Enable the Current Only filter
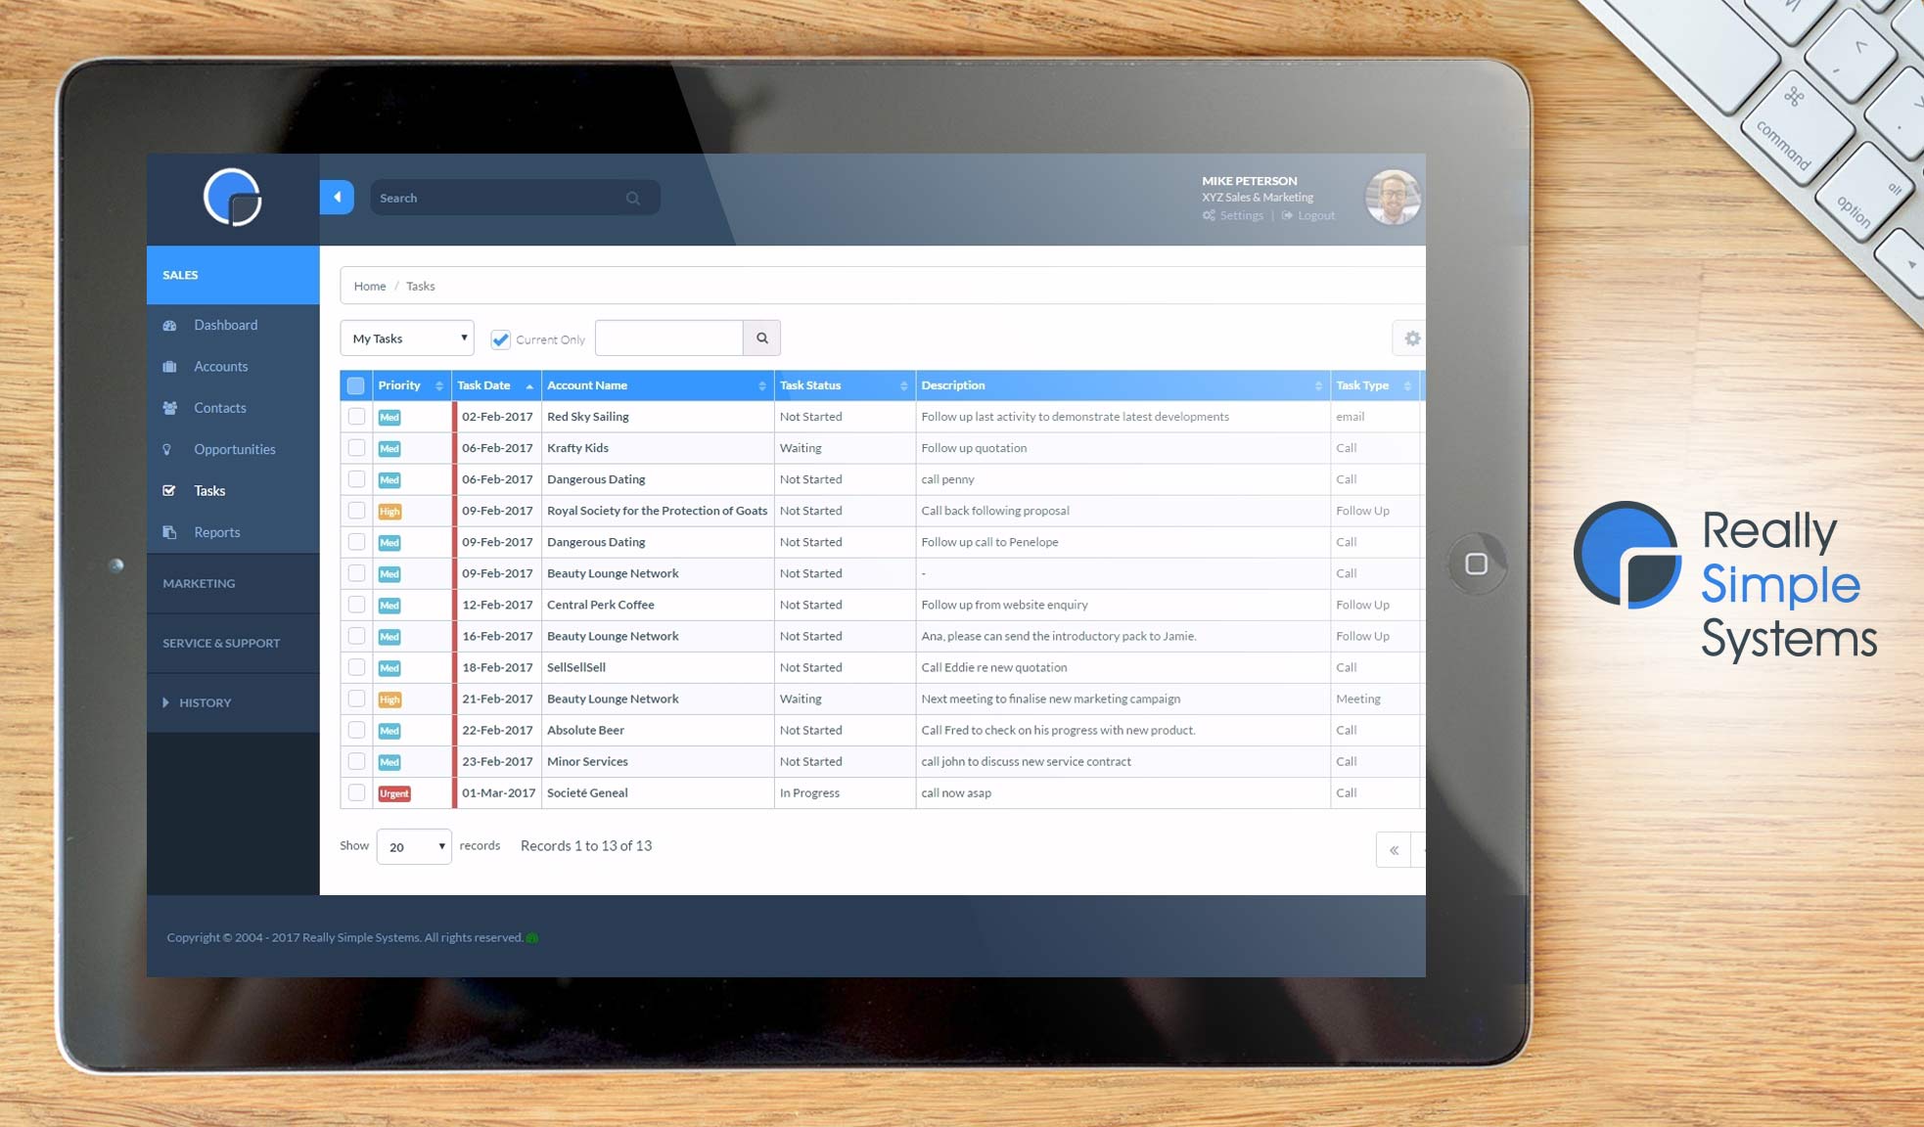Image resolution: width=1924 pixels, height=1127 pixels. click(501, 338)
